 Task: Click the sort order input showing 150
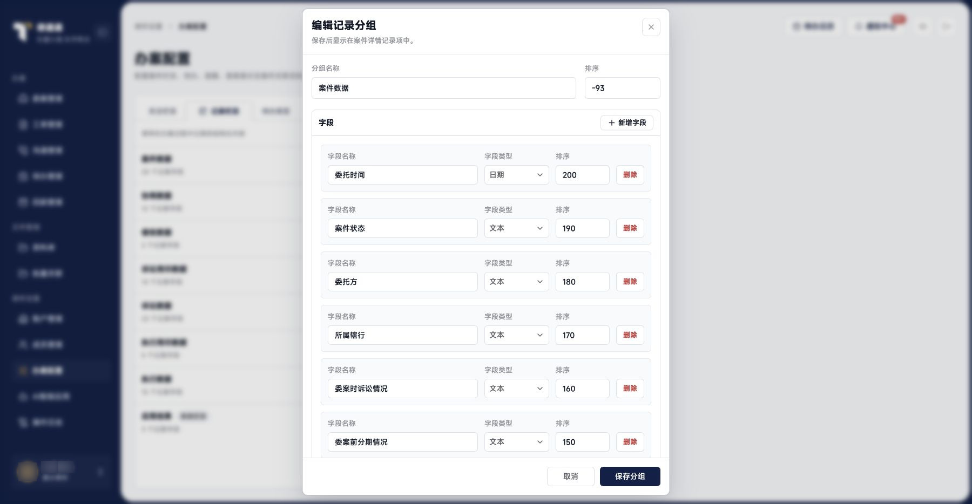(x=582, y=442)
